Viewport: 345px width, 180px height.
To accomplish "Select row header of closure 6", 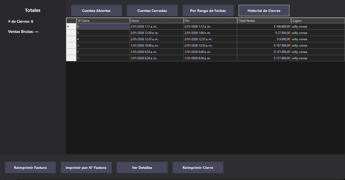I will [x=71, y=27].
